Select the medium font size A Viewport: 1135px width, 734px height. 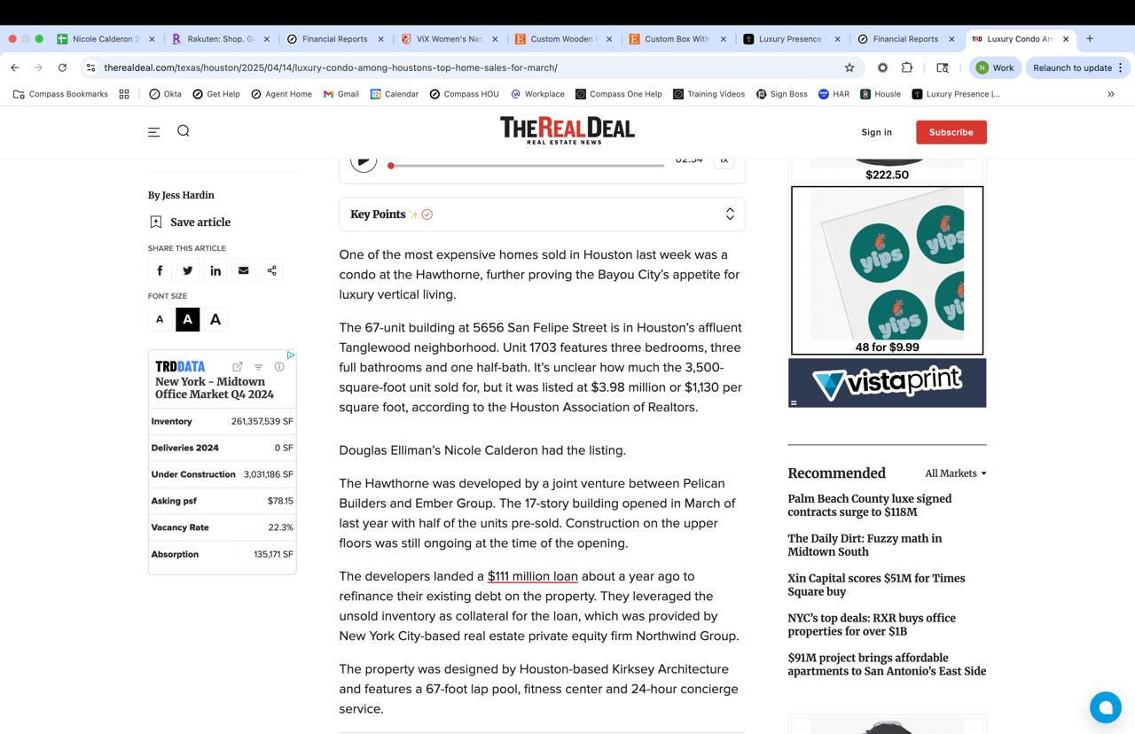click(x=188, y=319)
